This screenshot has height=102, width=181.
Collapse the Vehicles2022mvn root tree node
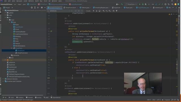pyautogui.click(x=3, y=10)
